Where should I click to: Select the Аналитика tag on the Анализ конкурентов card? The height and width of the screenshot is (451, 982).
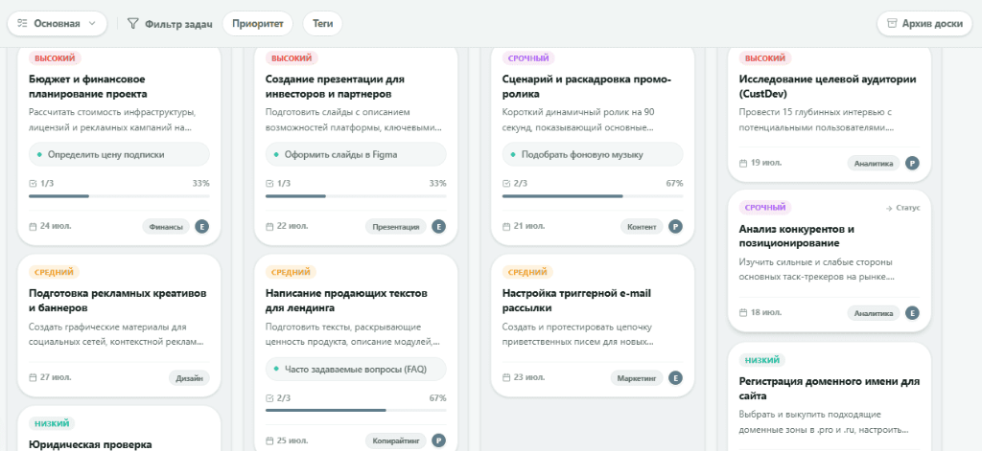click(874, 313)
